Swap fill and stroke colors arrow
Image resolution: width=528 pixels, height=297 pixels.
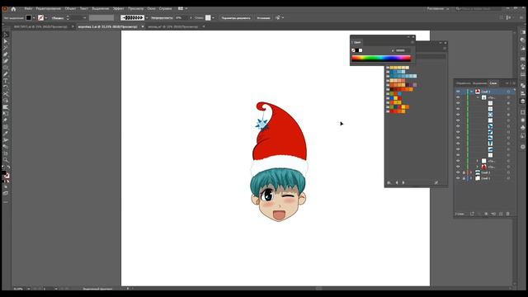pos(8,167)
